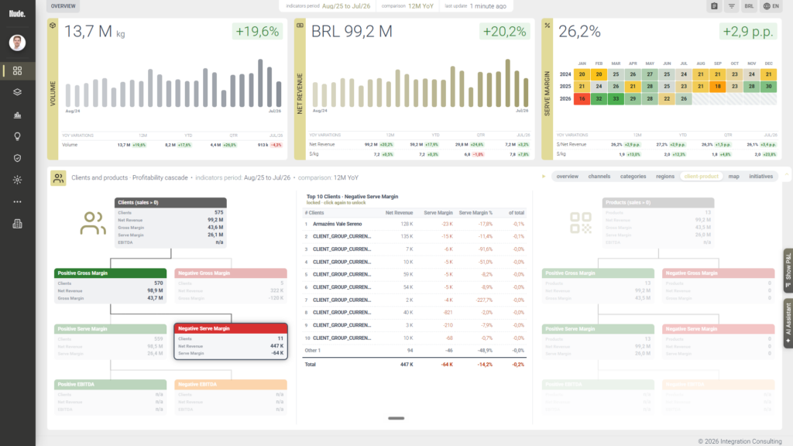The image size is (793, 446).
Task: Click the drag handle below the clients table
Action: click(x=396, y=418)
